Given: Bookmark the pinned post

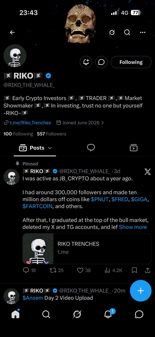Looking at the screenshot, I should tap(134, 270).
